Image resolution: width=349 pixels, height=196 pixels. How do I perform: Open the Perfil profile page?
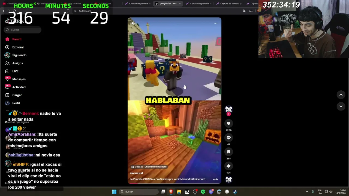coord(13,103)
